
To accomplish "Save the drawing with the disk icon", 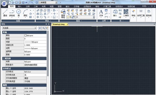I will [x=17, y=2].
